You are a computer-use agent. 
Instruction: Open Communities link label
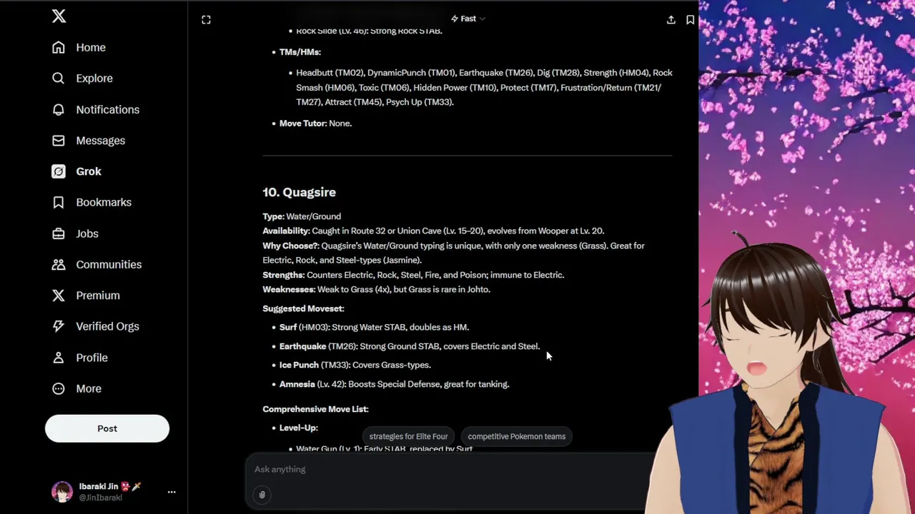pyautogui.click(x=109, y=264)
